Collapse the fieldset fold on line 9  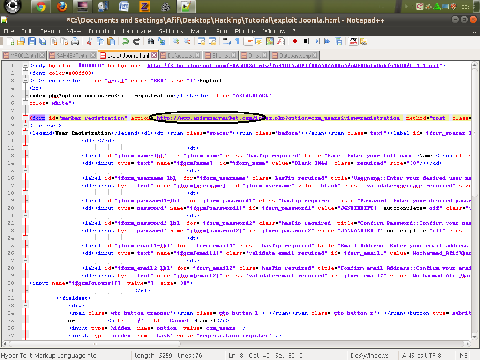click(25, 126)
